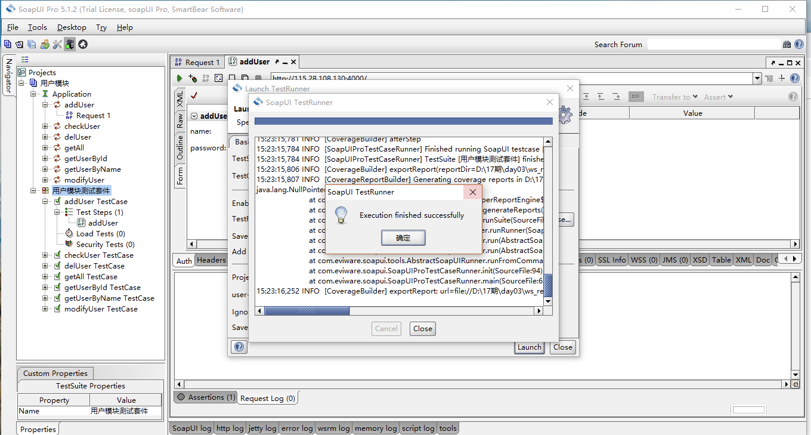This screenshot has width=811, height=435.
Task: Switch to the Headers tab
Action: [211, 260]
